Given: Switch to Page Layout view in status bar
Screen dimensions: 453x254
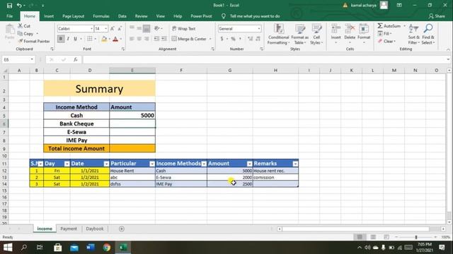Looking at the screenshot, I should click(373, 237).
